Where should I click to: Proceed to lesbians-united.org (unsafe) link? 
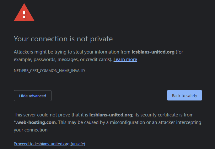click(x=49, y=144)
